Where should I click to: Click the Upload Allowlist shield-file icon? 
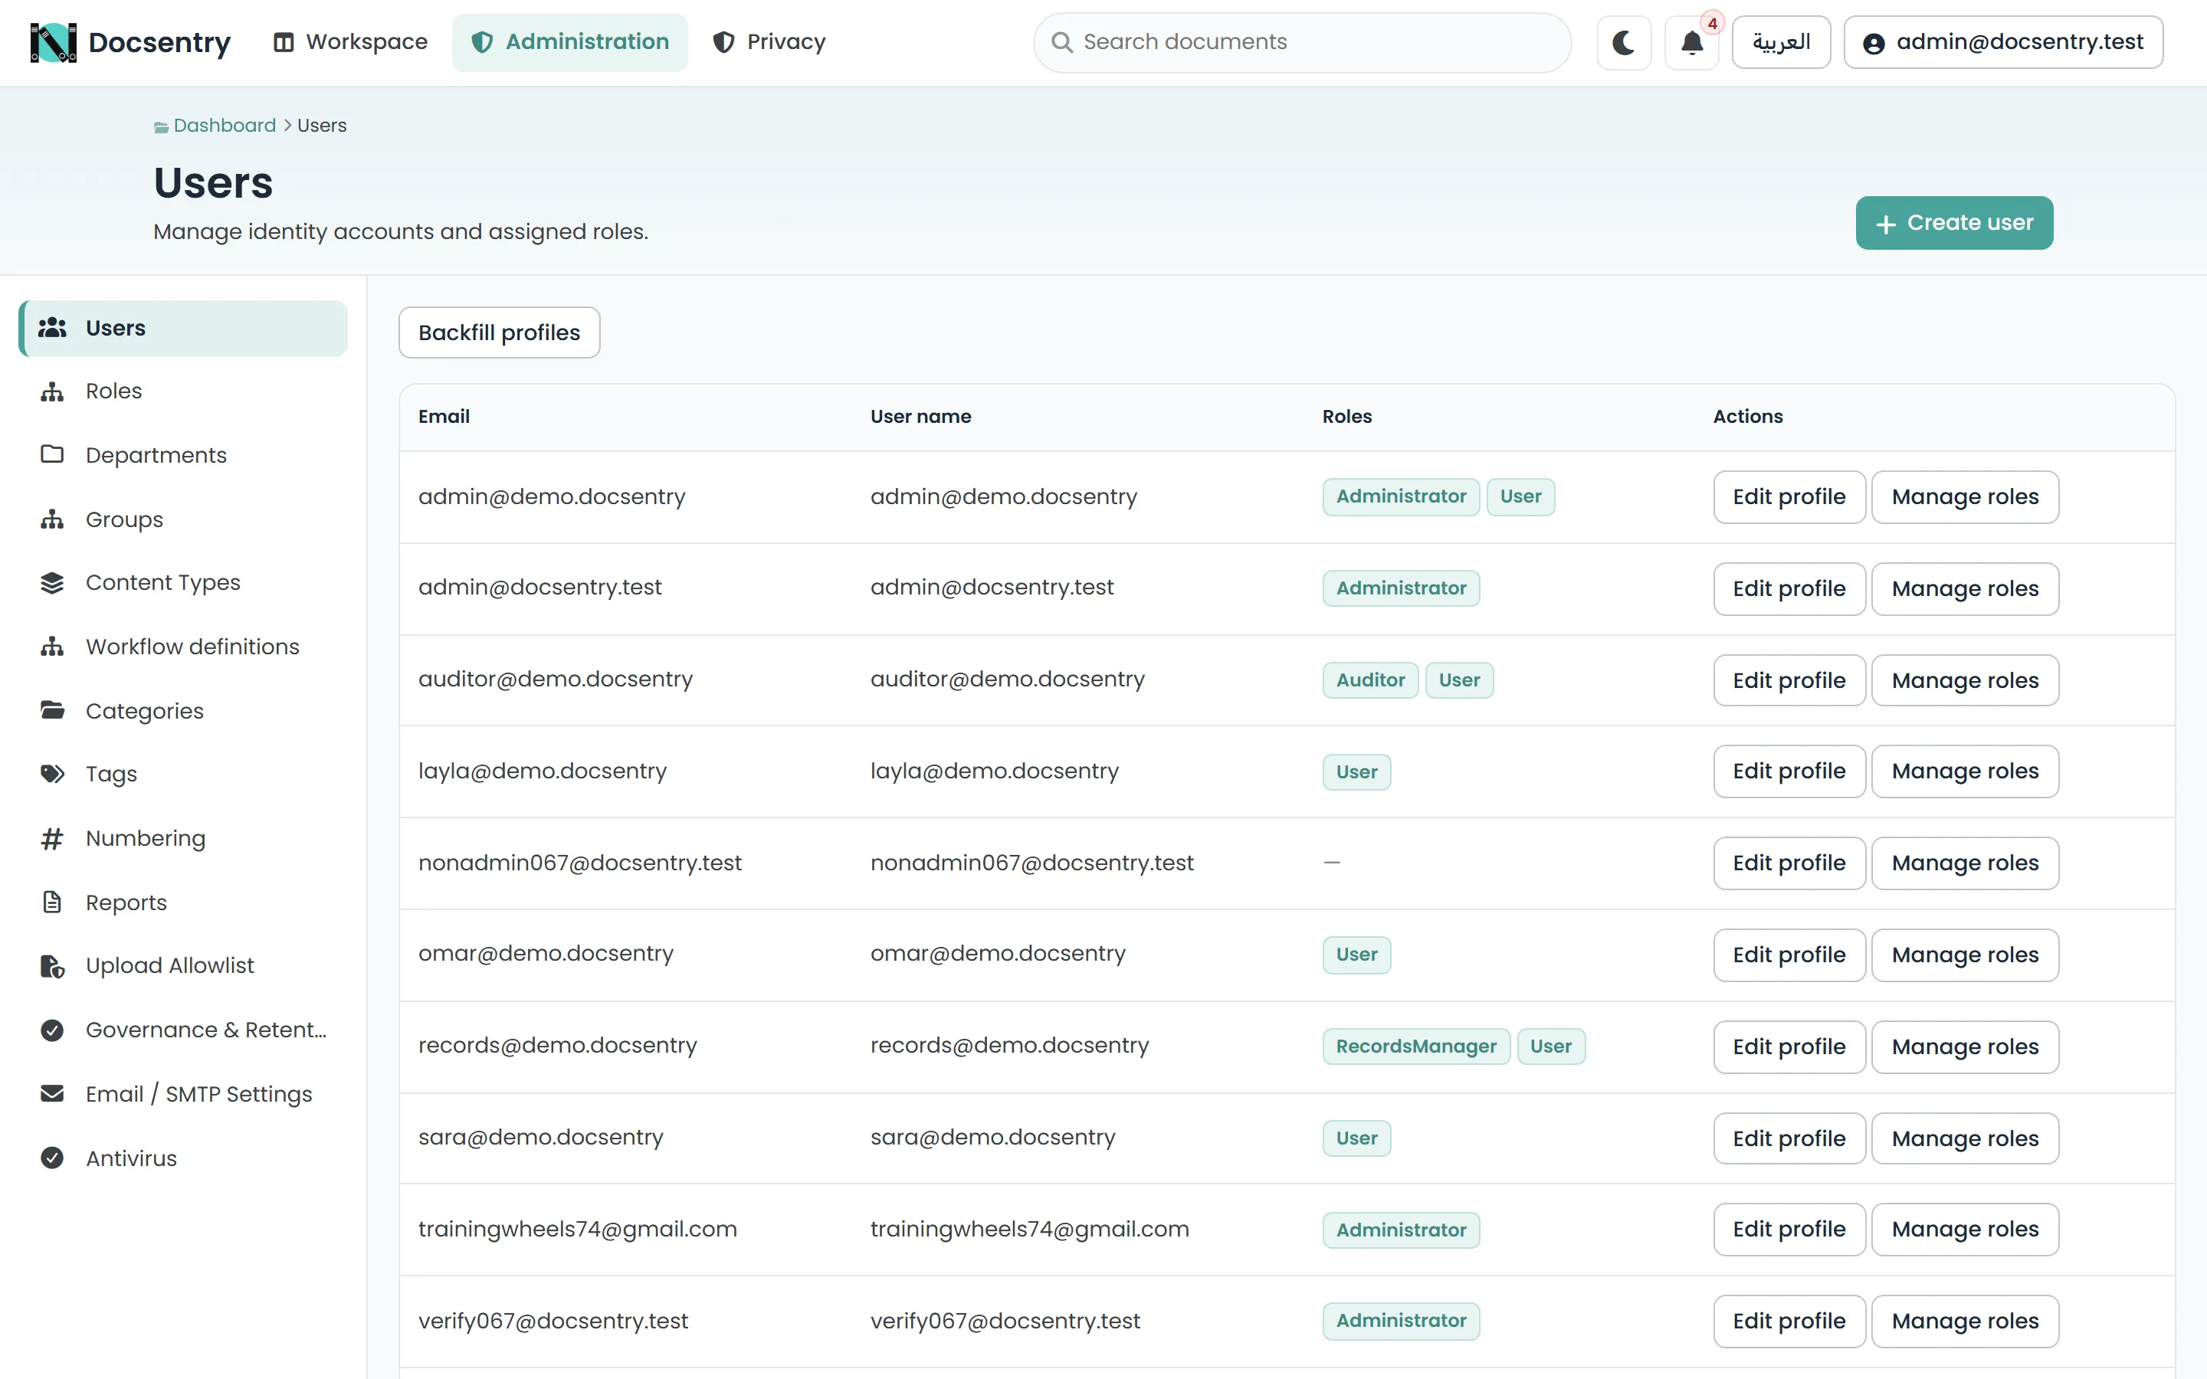[x=52, y=966]
